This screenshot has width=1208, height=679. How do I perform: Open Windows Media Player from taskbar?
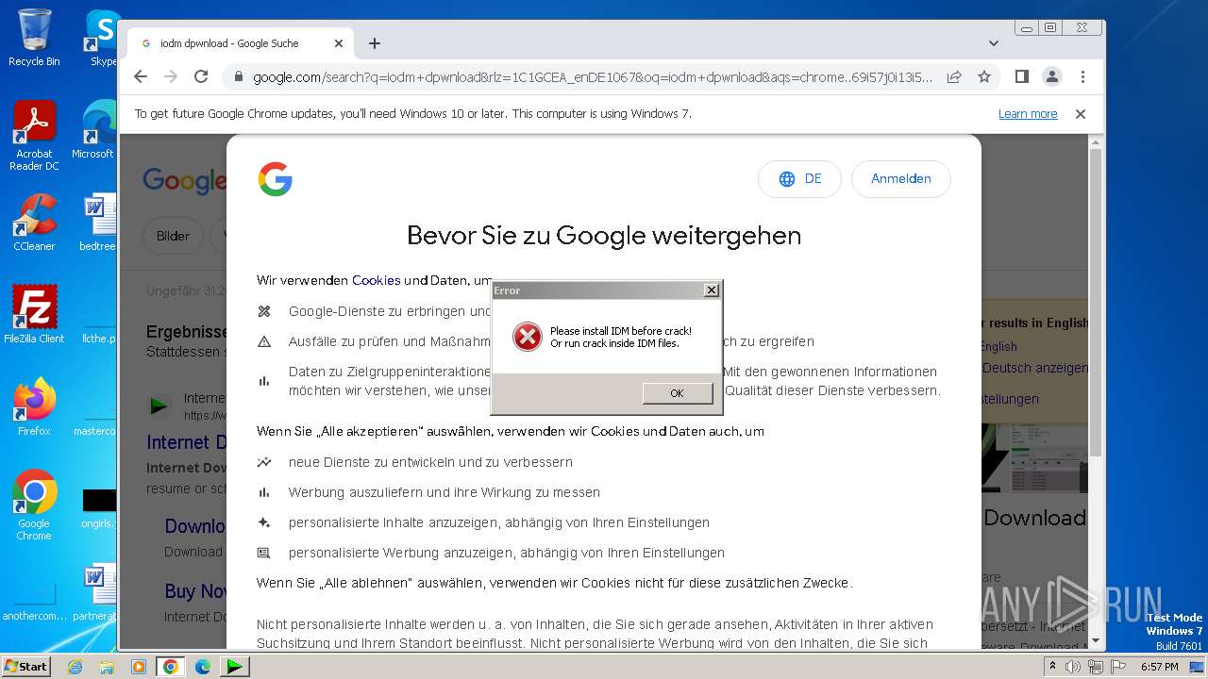139,667
